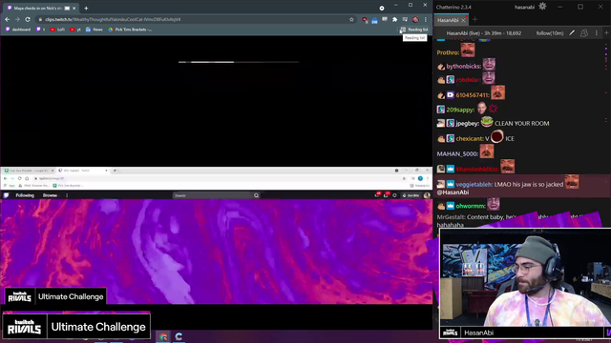Click the username veggietableh in chat
Screen dimensions: 611x343
click(x=474, y=184)
